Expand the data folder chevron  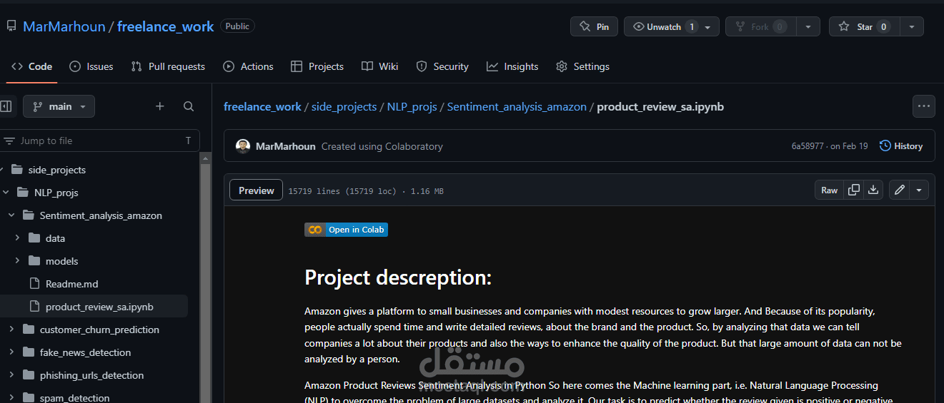coord(17,238)
